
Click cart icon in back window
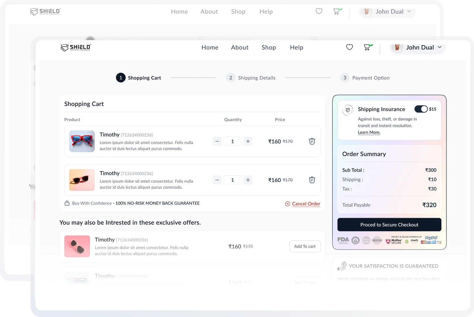[x=337, y=11]
